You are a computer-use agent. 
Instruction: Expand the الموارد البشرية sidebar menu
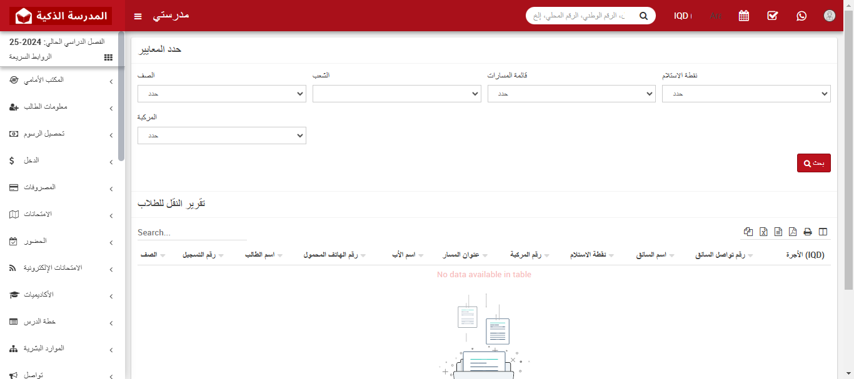point(61,348)
